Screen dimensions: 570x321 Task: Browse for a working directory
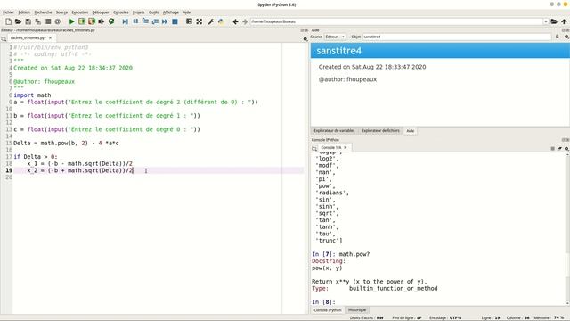tap(554, 21)
